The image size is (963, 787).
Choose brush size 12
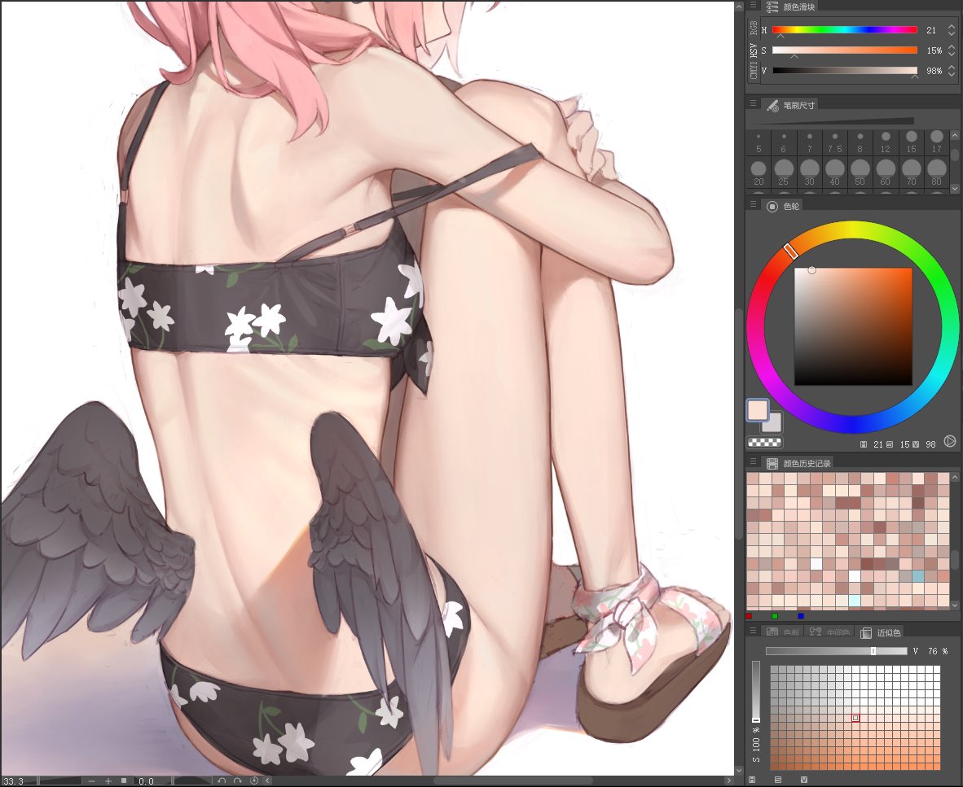(886, 142)
